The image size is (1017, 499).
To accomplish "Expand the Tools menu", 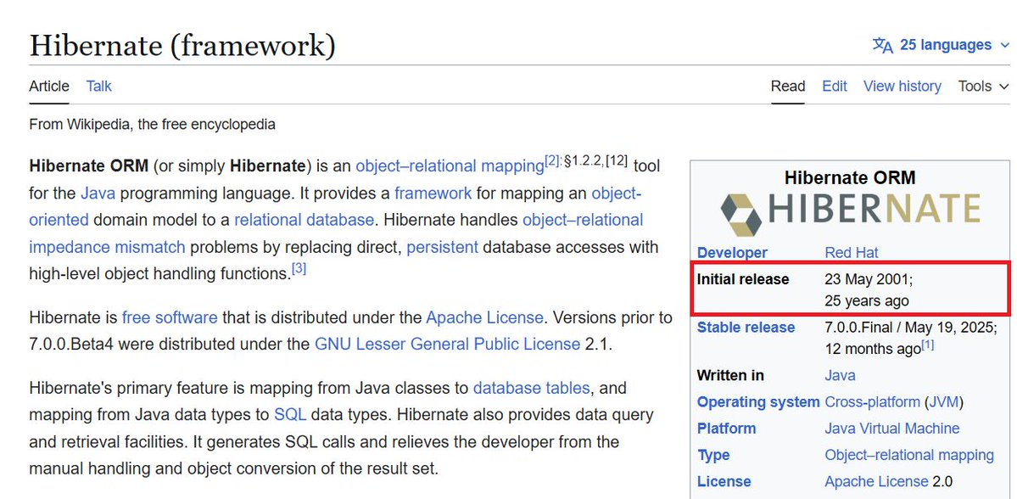I will point(983,87).
